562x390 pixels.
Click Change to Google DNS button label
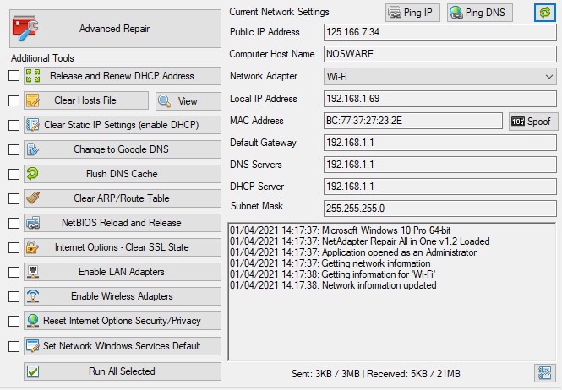coord(121,149)
